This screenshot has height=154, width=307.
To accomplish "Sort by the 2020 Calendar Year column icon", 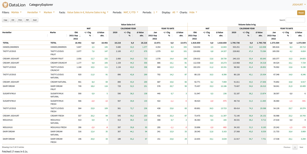I will [x=119, y=36].
